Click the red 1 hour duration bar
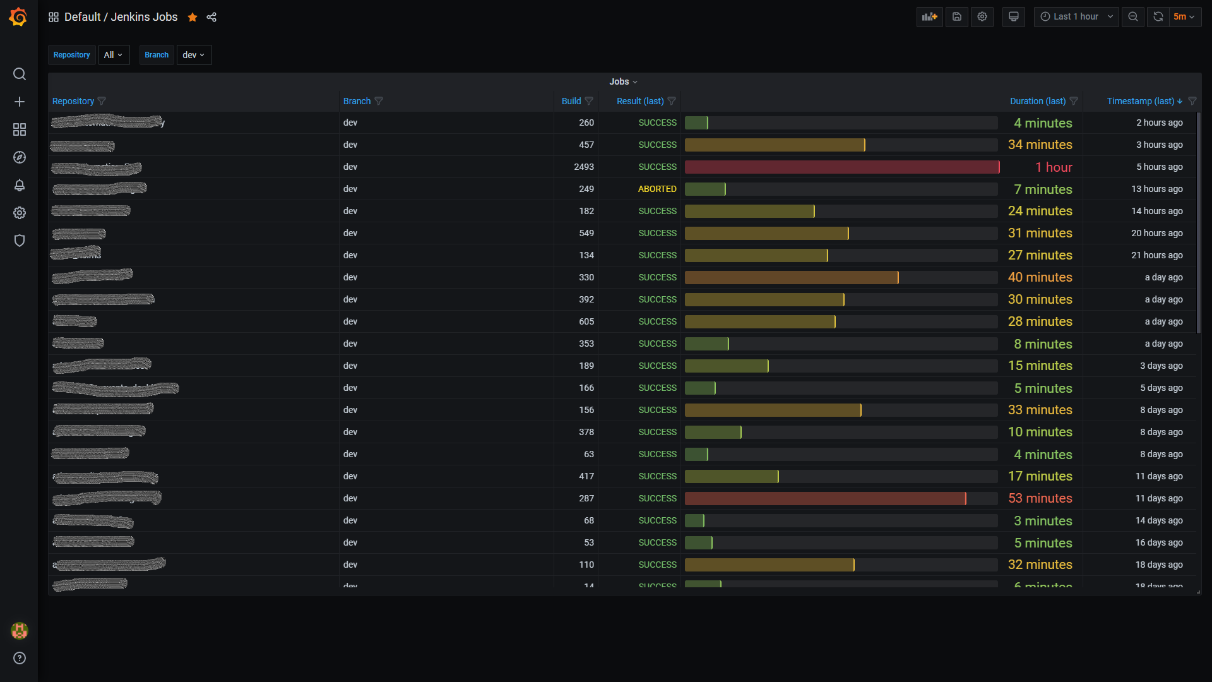The width and height of the screenshot is (1212, 682). [x=842, y=167]
